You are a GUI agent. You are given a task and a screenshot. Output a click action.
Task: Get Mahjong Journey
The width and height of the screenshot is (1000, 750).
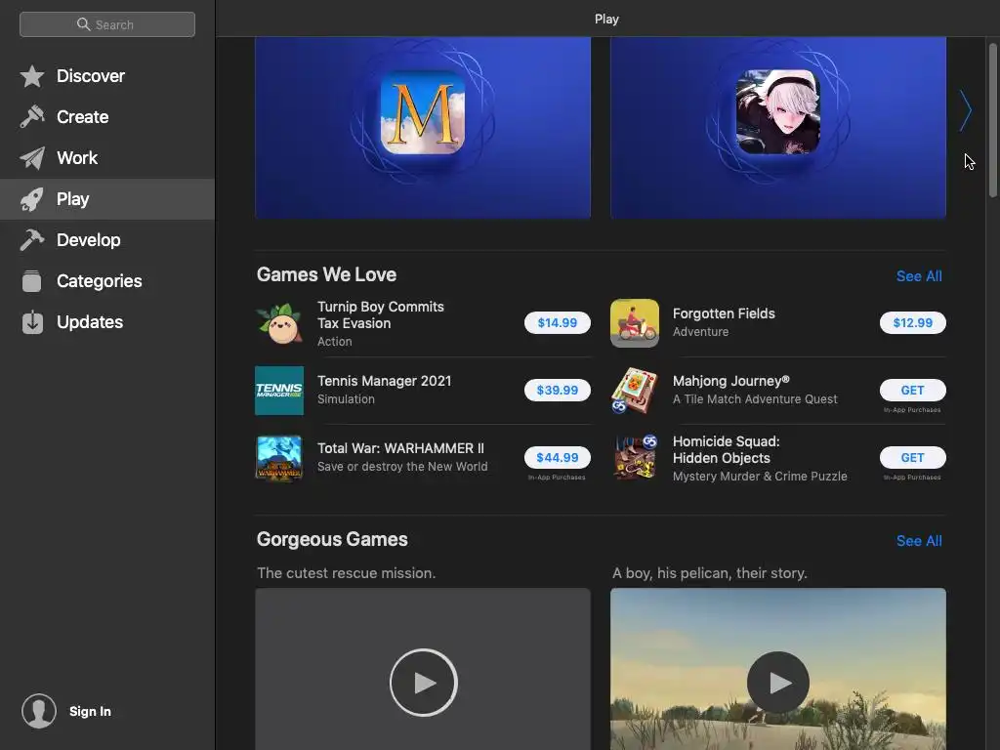[x=913, y=390]
